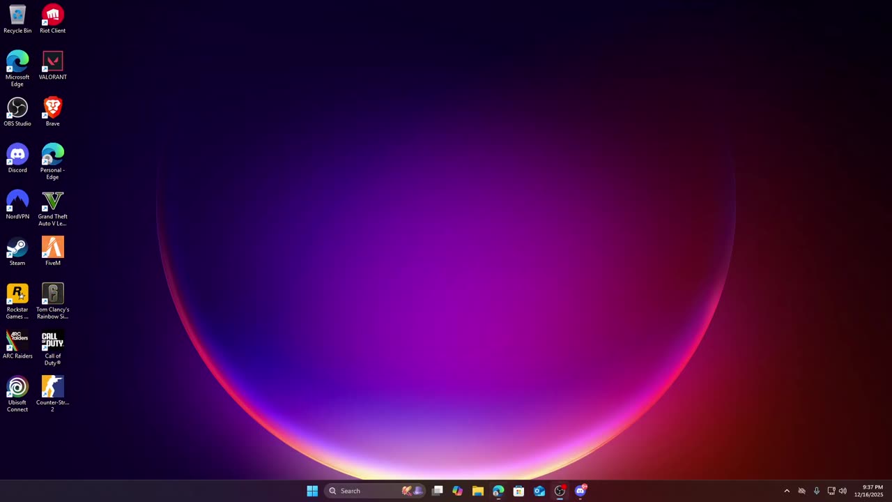Image resolution: width=892 pixels, height=502 pixels.
Task: Click the crossed-out tray status icon
Action: point(801,491)
